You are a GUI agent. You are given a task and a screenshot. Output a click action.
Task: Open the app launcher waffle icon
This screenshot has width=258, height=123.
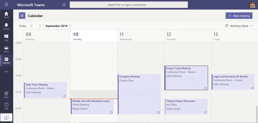(6, 5)
